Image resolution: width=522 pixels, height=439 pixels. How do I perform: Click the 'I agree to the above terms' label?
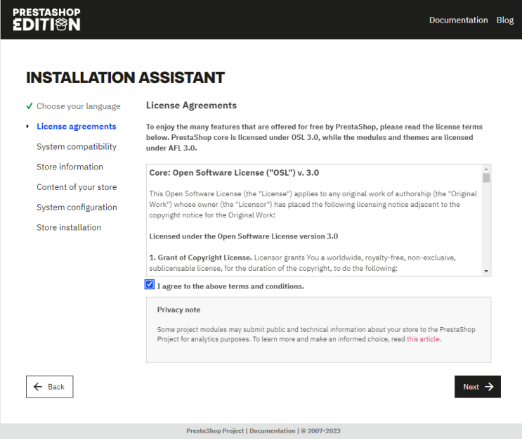(230, 286)
